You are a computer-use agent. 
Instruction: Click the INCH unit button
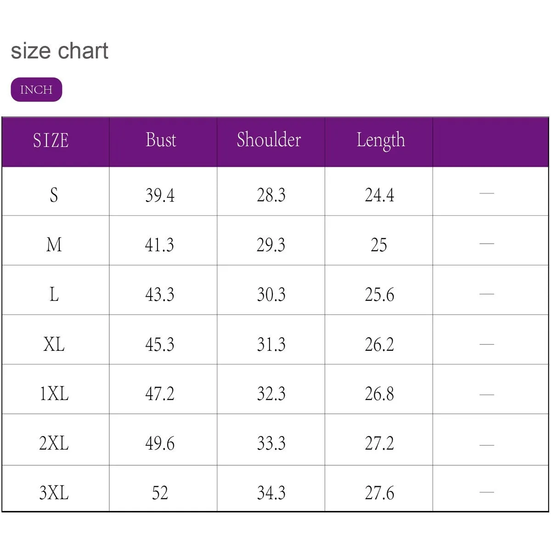point(36,90)
